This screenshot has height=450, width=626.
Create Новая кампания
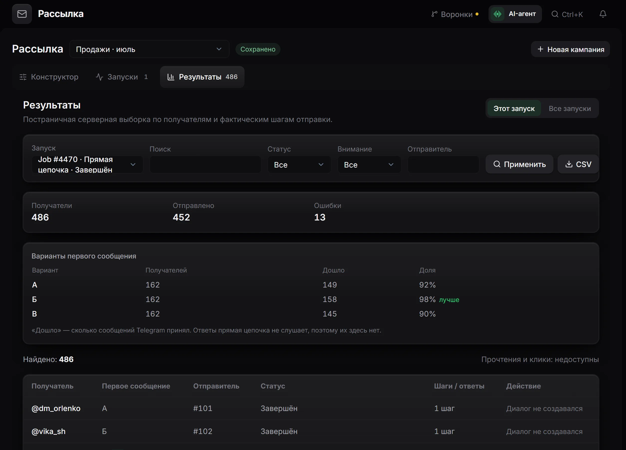pos(570,49)
